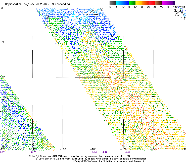Select the gray 0-5 knots color bar segment
This screenshot has height=163, width=186.
(113, 3)
